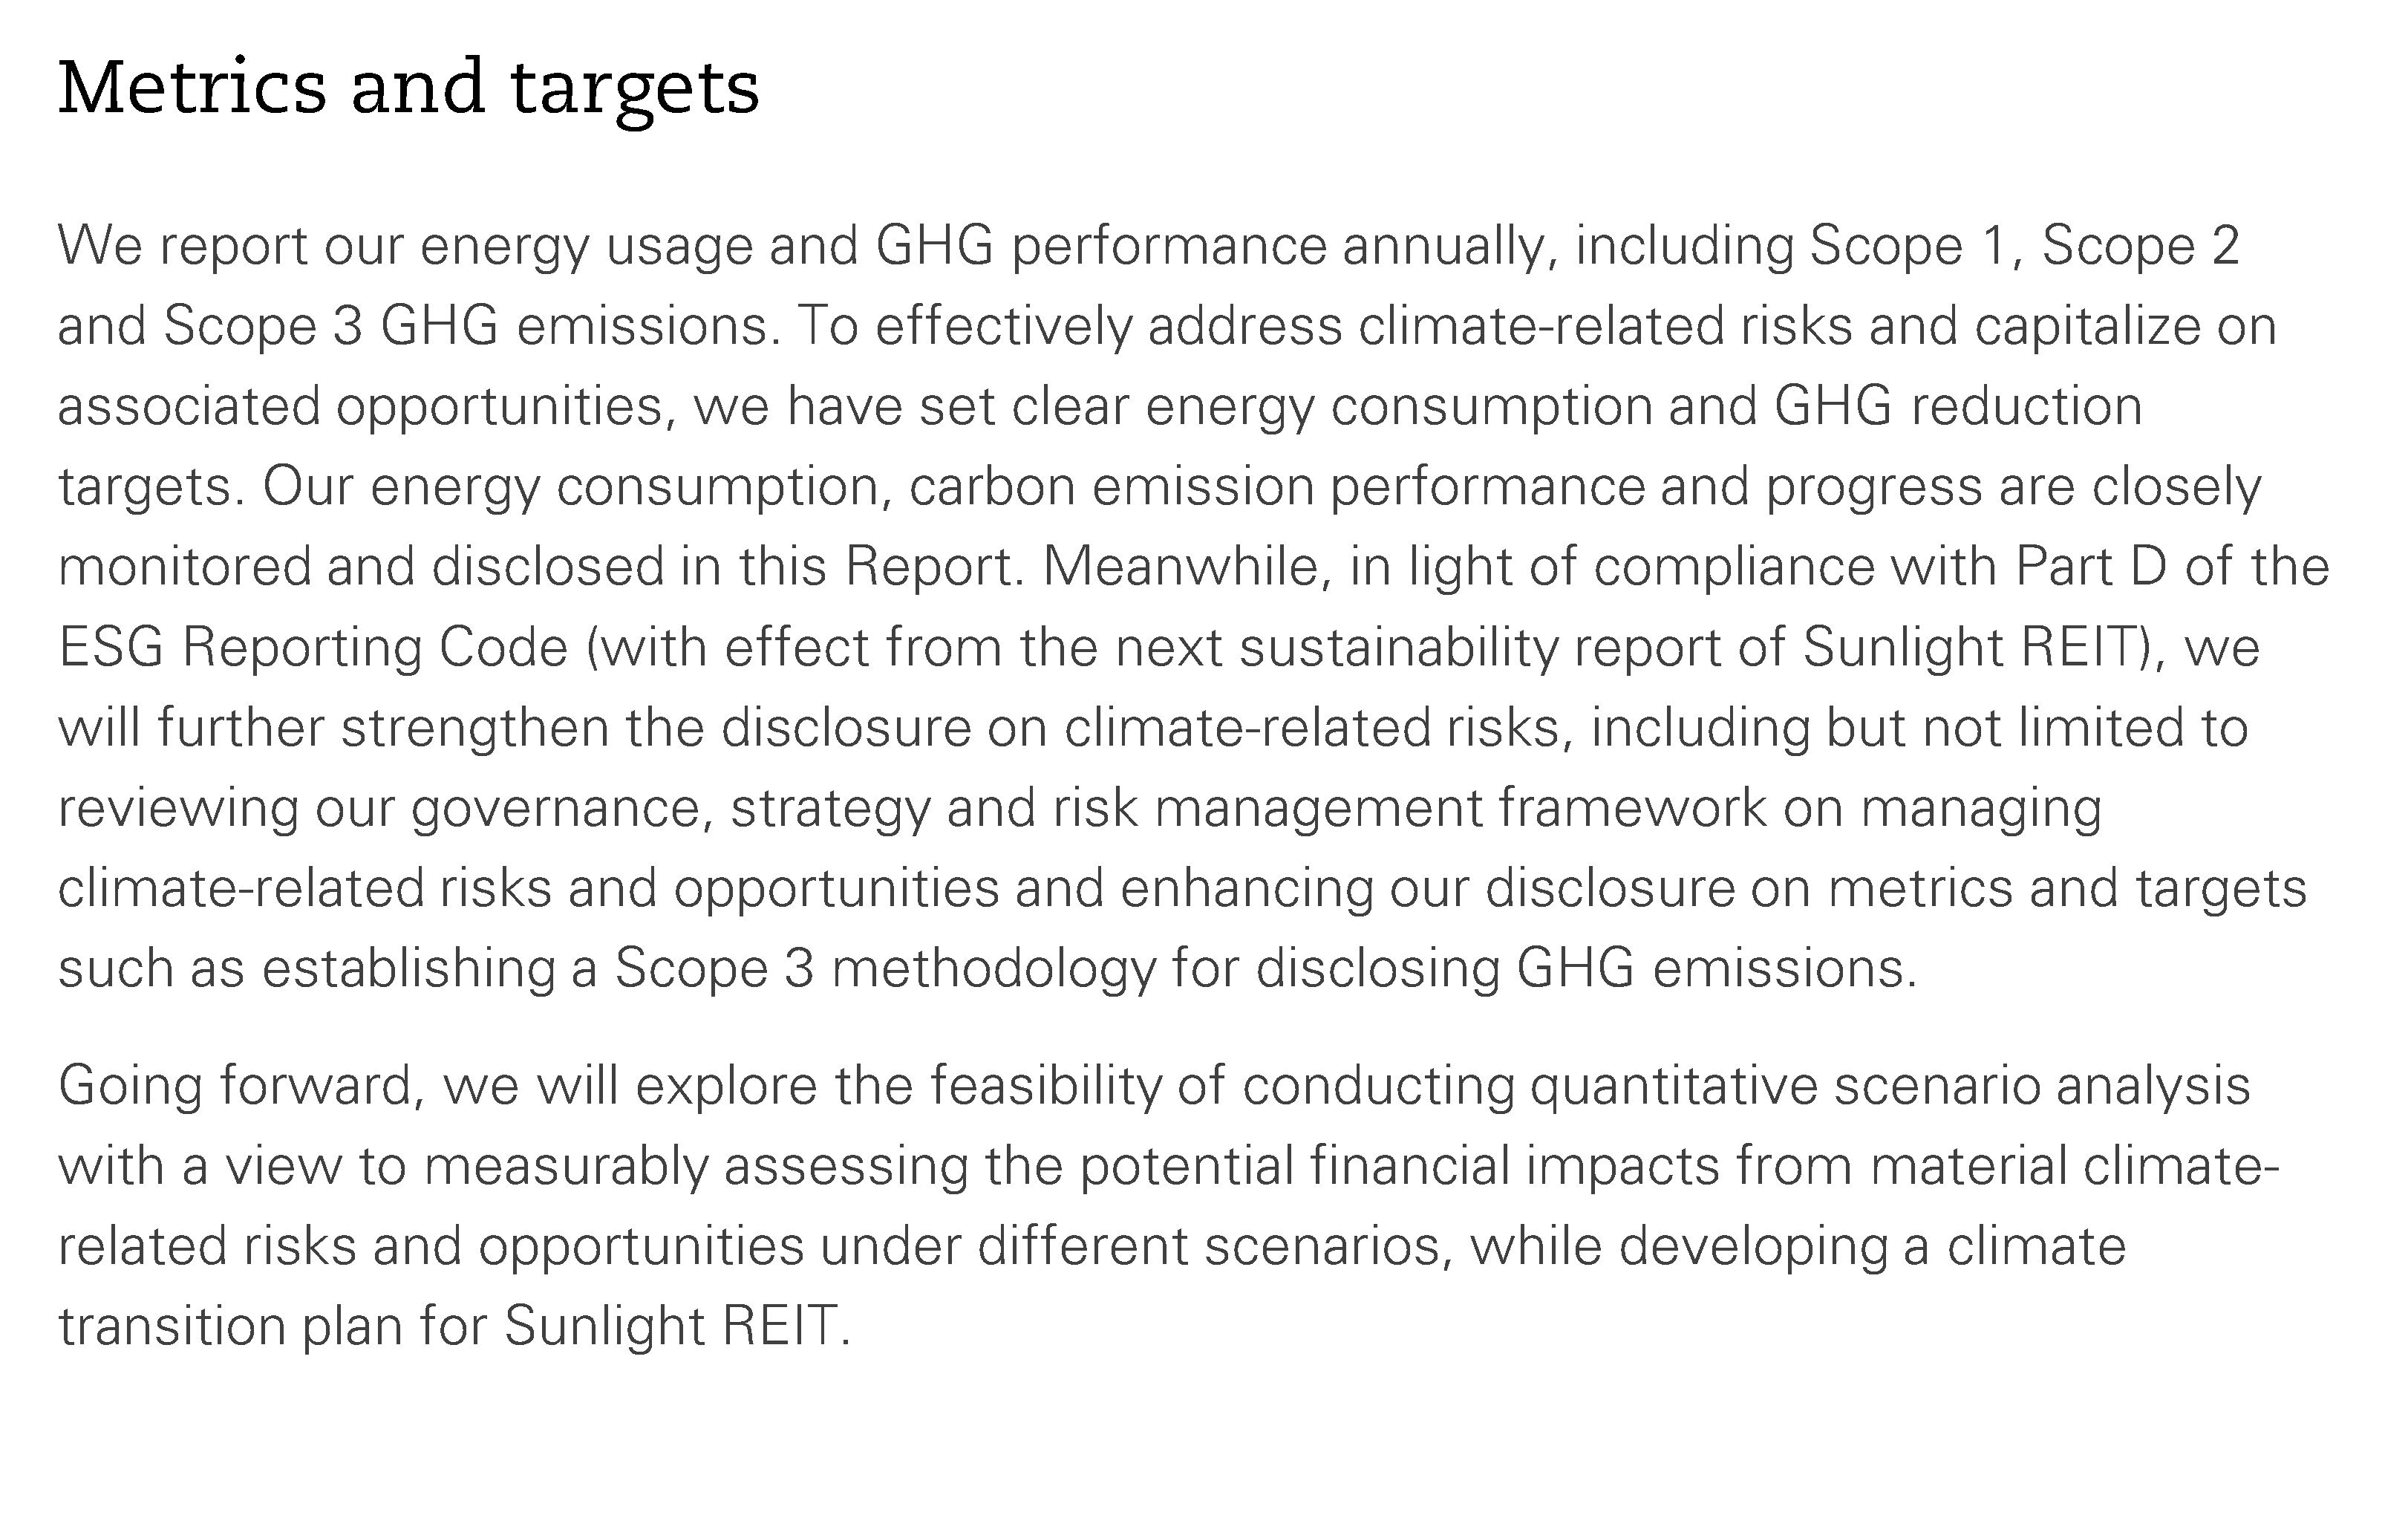Viewport: 2408px width, 1521px height.
Task: Click 'including but not limited to'
Action: coord(1920,728)
